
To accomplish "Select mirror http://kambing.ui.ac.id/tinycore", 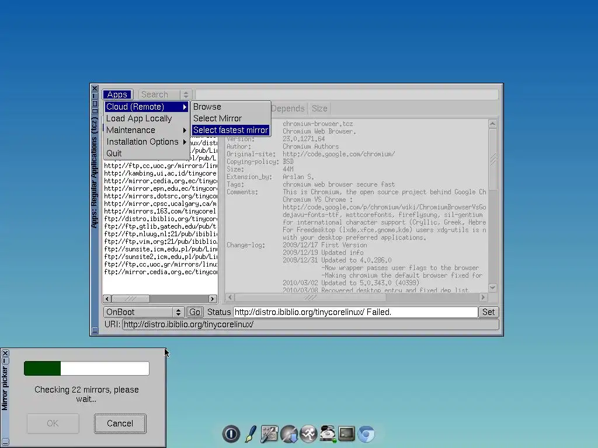I will (160, 173).
